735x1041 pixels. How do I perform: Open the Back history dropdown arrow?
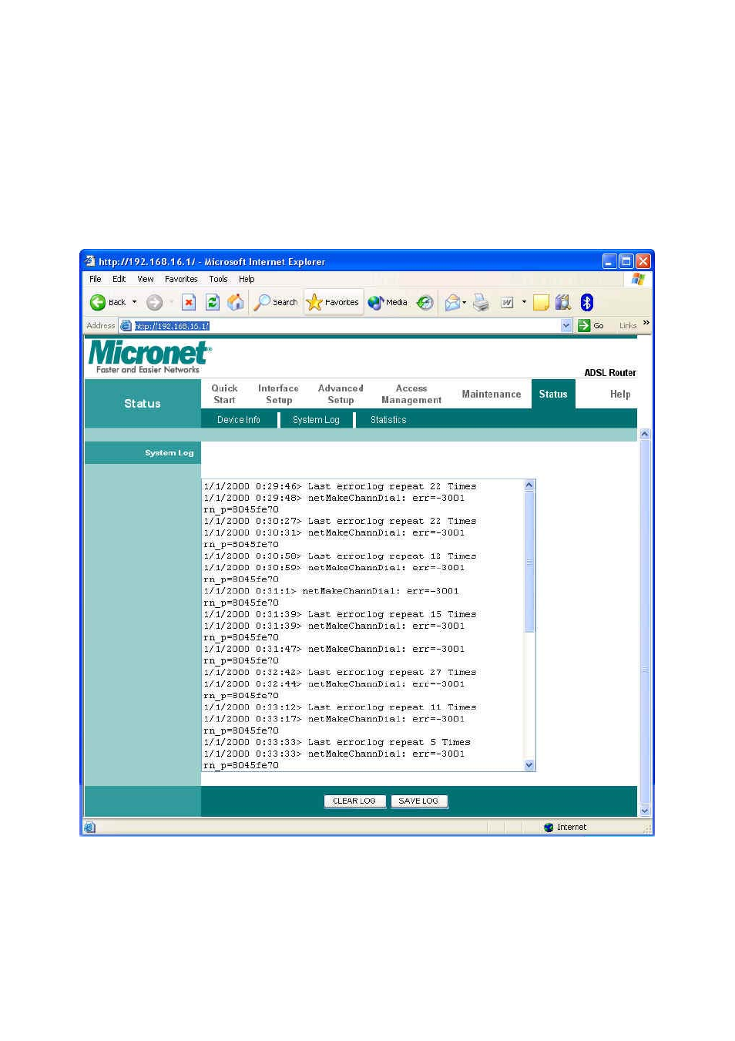coord(135,303)
